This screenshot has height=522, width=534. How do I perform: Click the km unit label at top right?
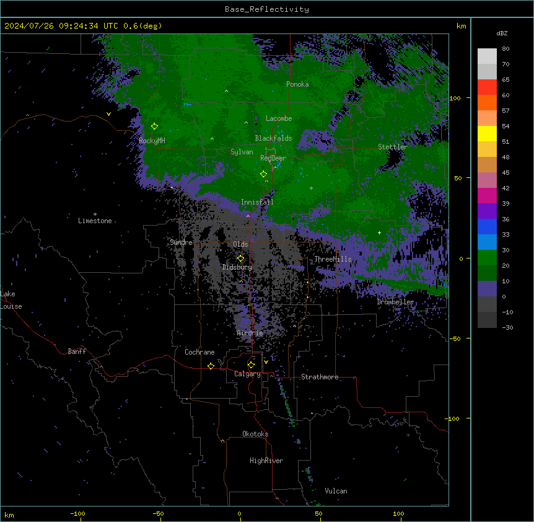point(461,26)
